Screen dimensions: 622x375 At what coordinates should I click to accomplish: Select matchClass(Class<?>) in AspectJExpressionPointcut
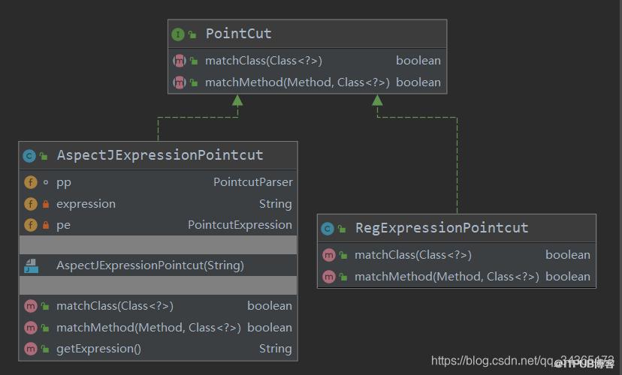115,306
